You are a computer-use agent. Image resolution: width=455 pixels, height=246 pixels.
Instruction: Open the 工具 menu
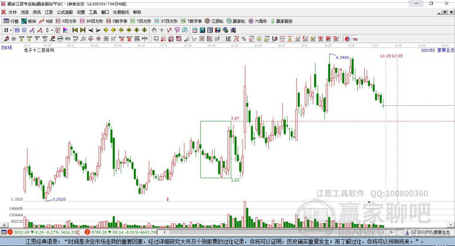click(x=93, y=12)
